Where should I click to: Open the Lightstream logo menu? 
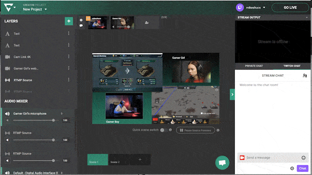click(9, 7)
